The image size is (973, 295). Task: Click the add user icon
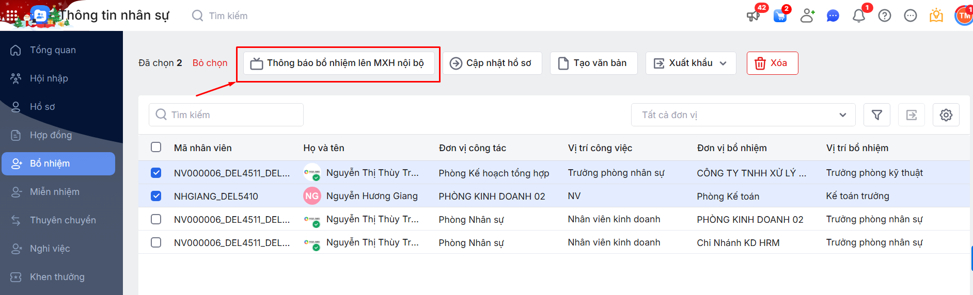pyautogui.click(x=807, y=16)
